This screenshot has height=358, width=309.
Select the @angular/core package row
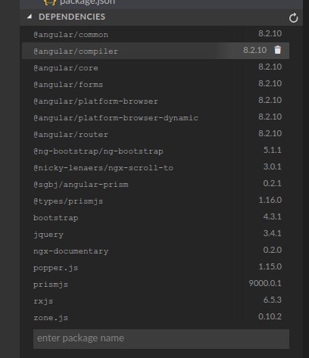tap(155, 67)
